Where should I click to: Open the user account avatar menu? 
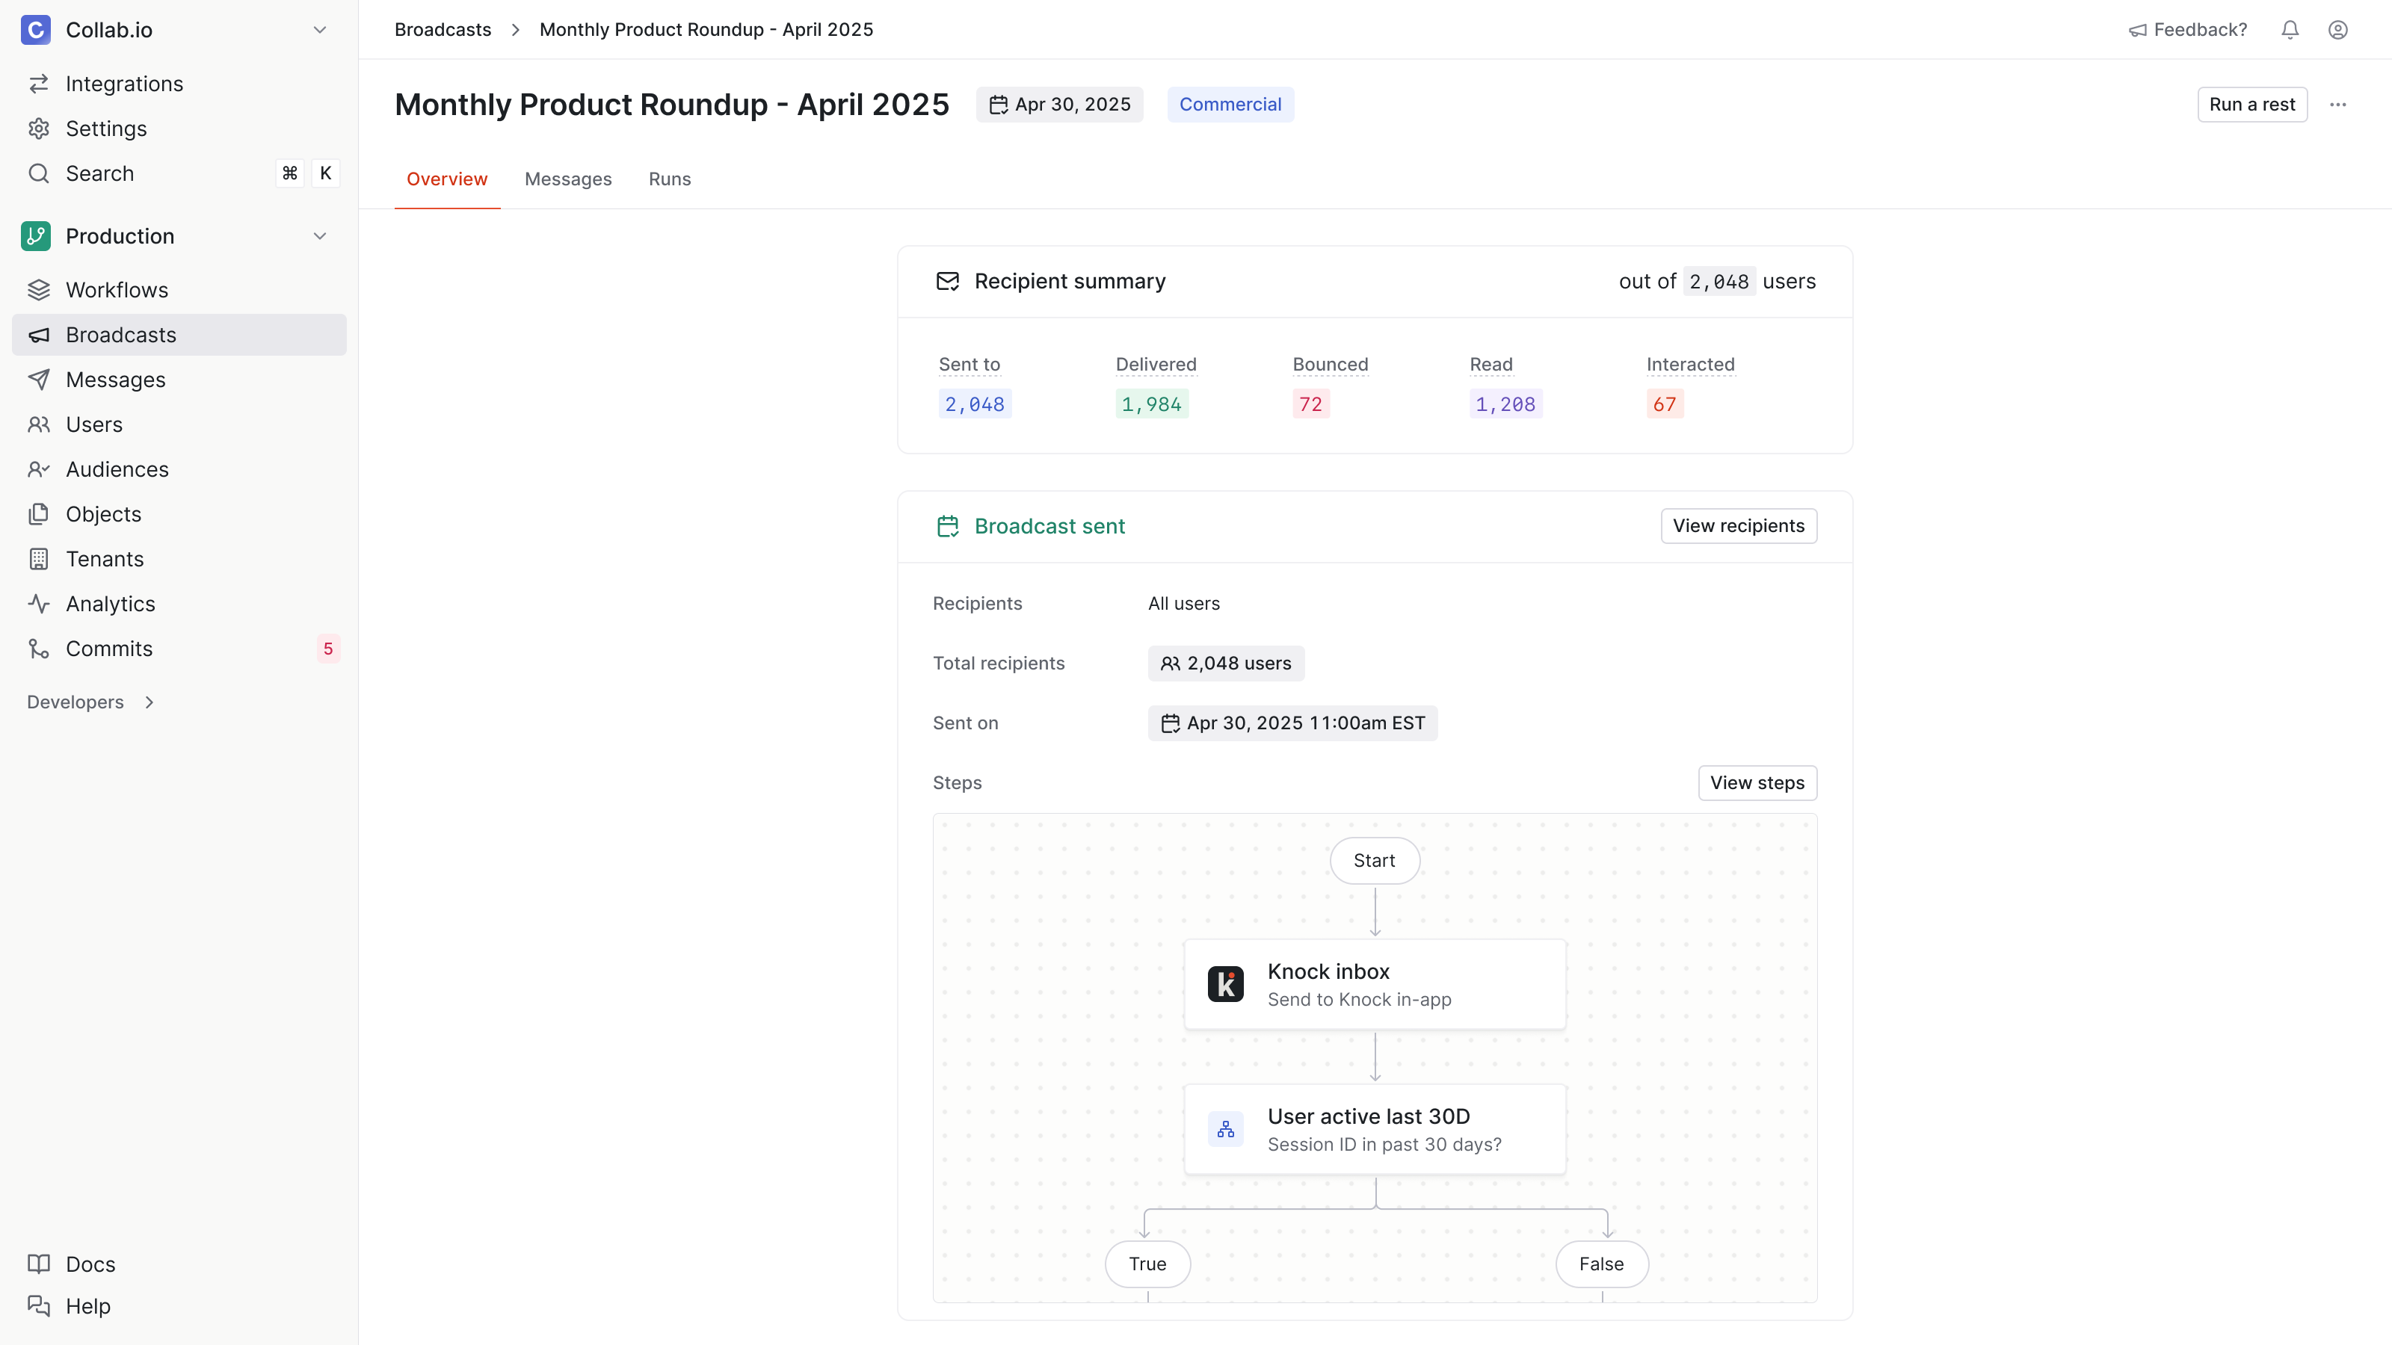pos(2337,29)
